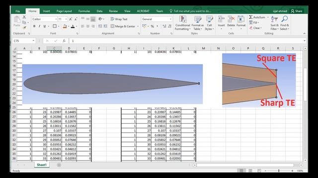
Task: Open Find & Select magnifier
Action: tap(285, 23)
